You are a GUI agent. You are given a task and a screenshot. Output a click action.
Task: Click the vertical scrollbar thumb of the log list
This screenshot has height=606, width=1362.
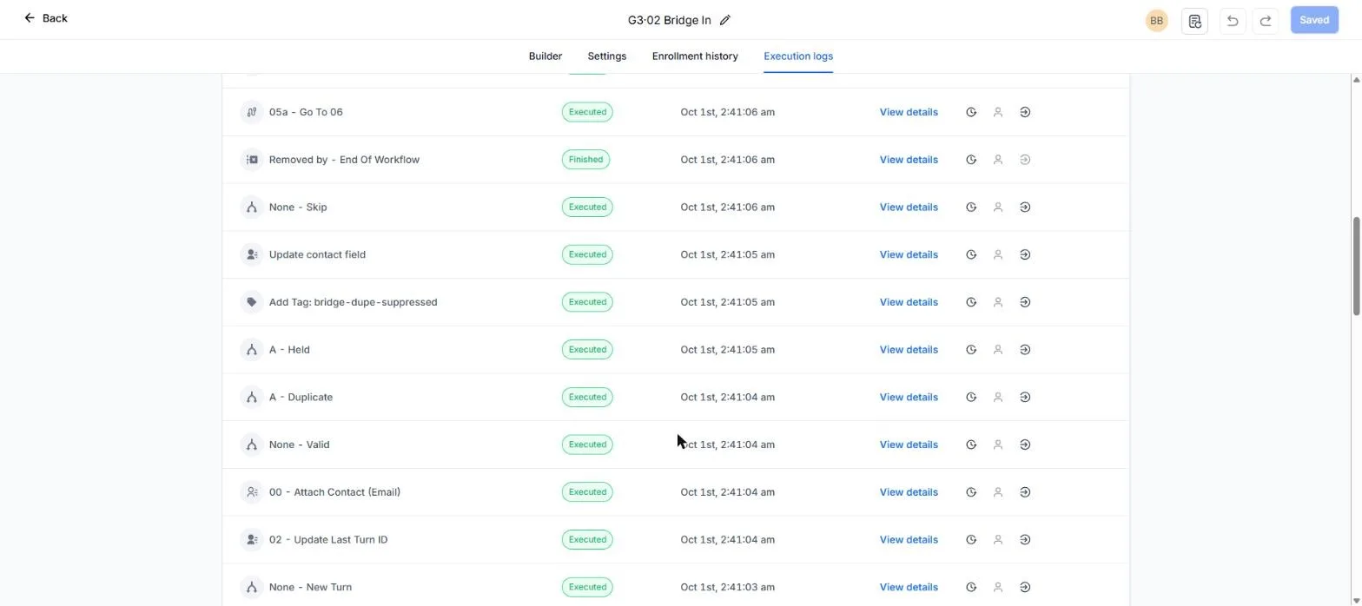pos(1356,266)
